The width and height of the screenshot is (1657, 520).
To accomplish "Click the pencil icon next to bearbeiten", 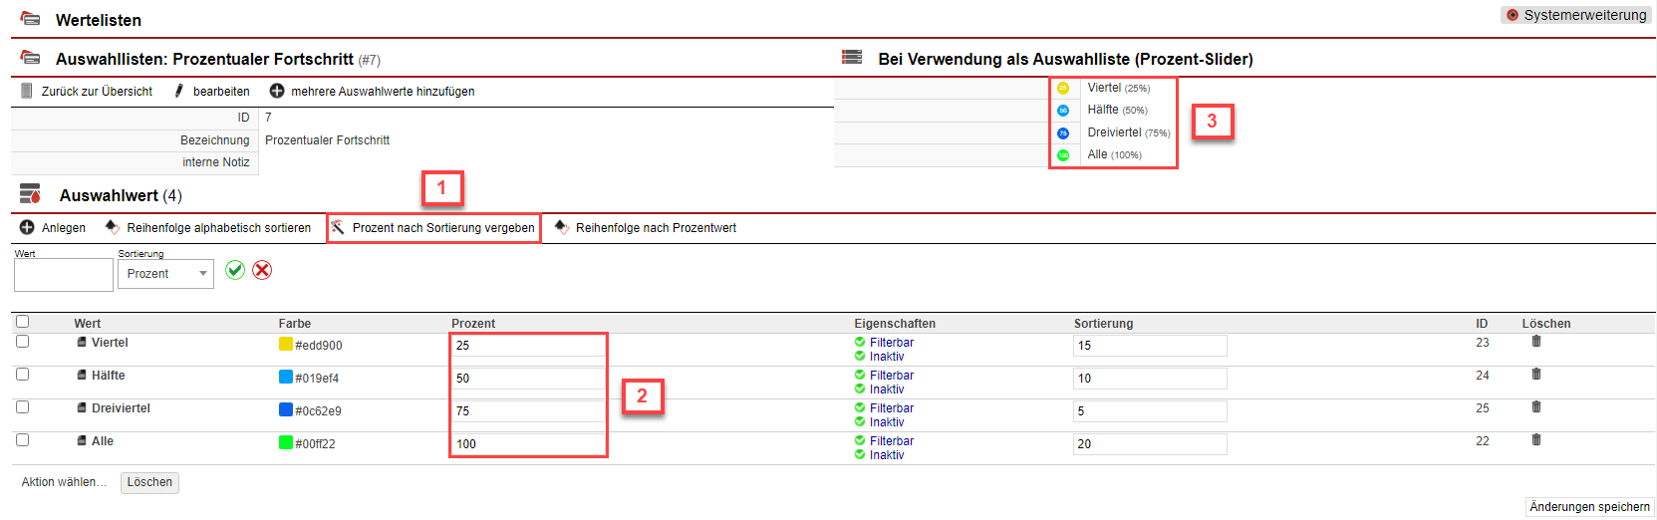I will (x=179, y=91).
